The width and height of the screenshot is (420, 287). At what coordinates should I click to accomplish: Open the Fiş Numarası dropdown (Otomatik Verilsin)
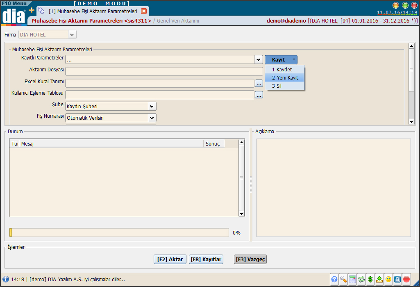tap(152, 118)
